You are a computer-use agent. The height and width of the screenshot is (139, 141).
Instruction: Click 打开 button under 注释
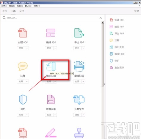pos(21,82)
